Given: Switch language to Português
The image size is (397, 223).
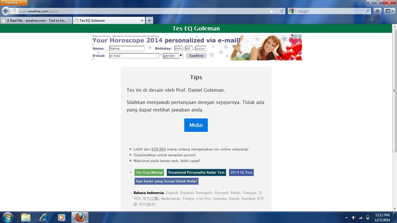Looking at the screenshot, I should 204,193.
